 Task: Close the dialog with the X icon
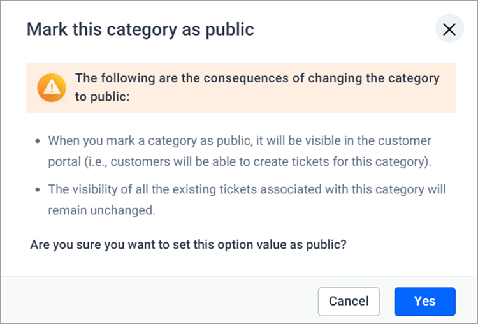tap(449, 29)
